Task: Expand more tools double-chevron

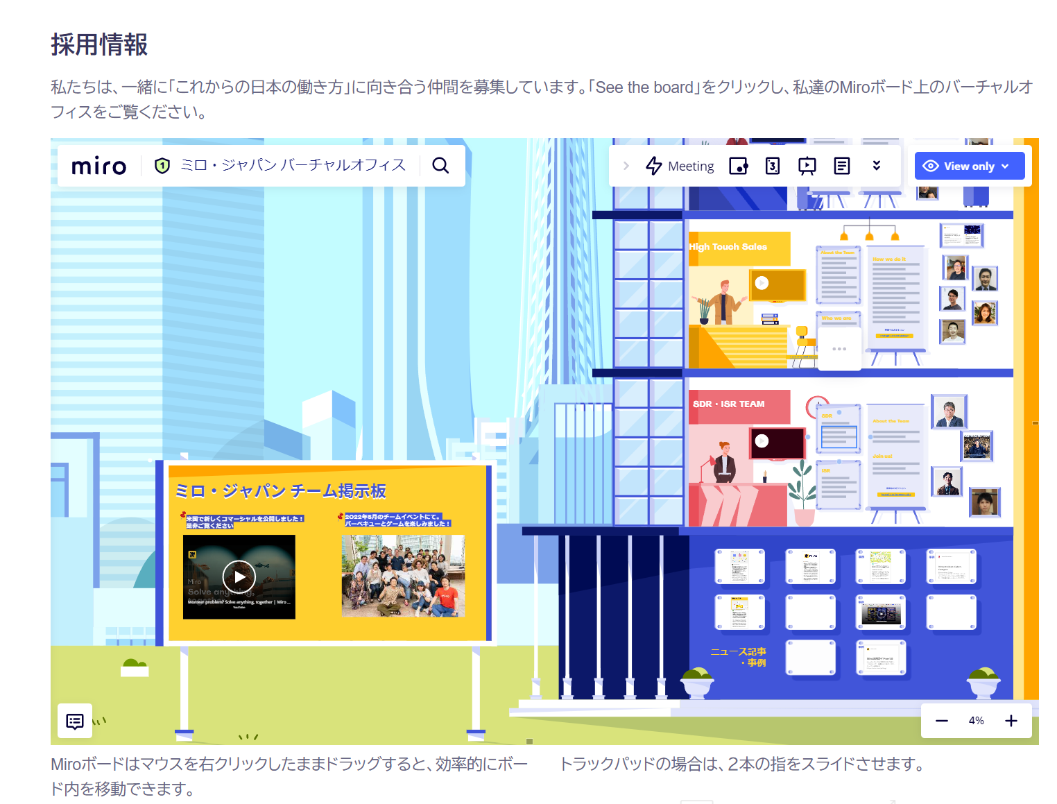Action: pos(877,166)
